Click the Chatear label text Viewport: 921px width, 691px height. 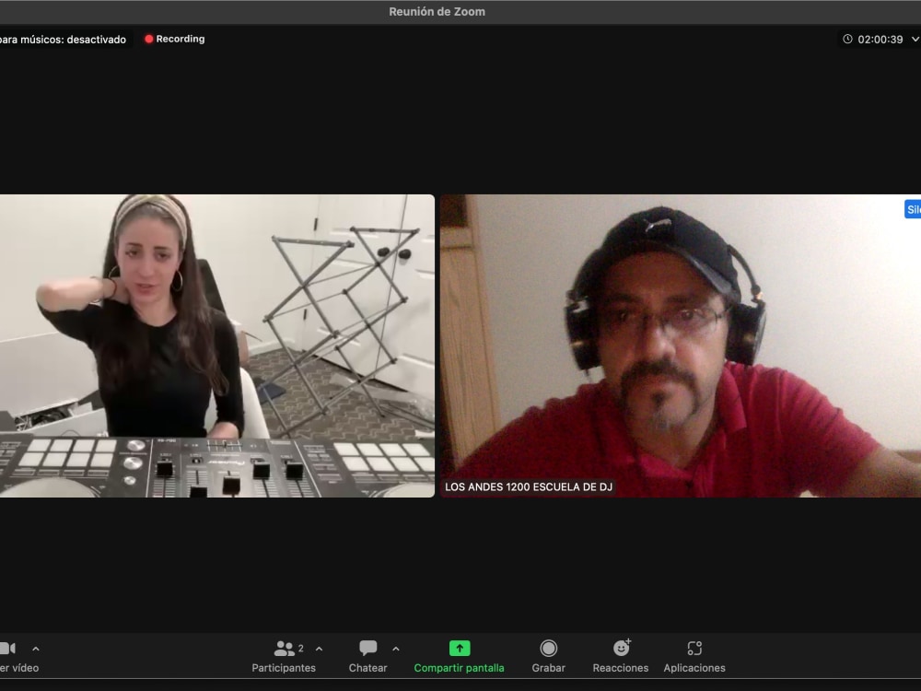367,668
